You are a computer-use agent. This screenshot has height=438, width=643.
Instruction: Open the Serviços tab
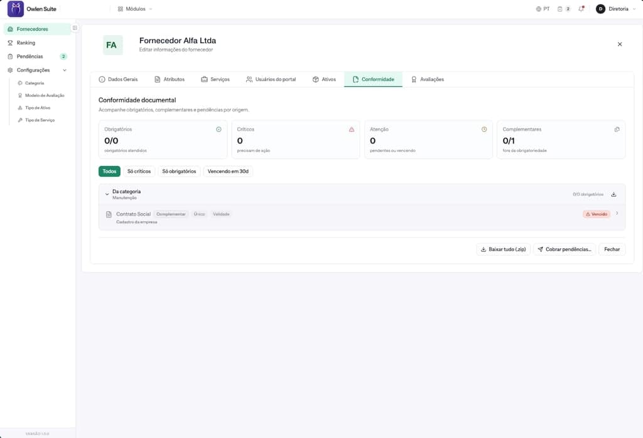(215, 80)
